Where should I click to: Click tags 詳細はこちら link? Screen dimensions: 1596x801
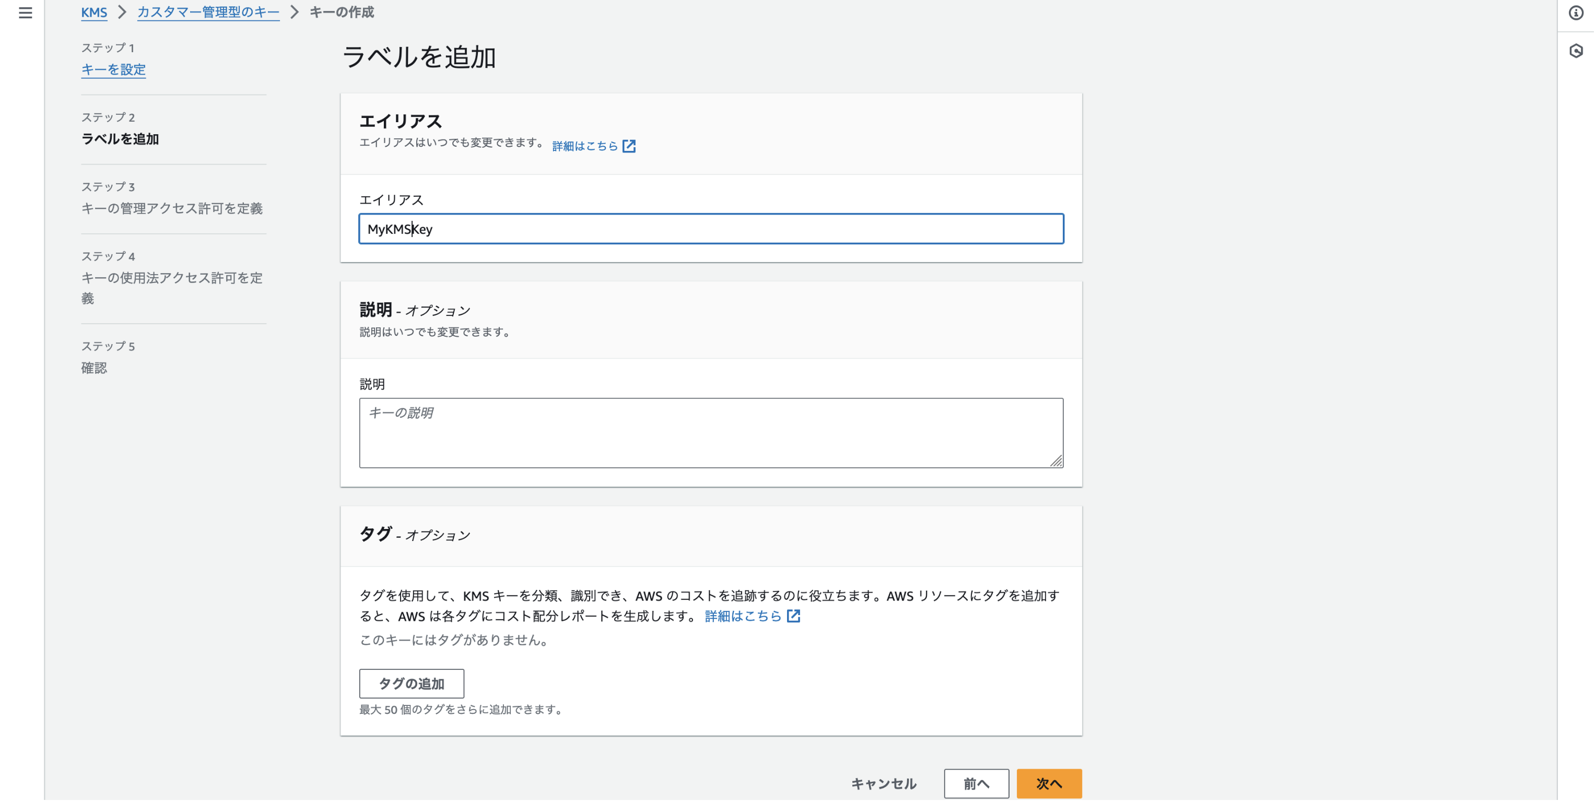pyautogui.click(x=743, y=616)
